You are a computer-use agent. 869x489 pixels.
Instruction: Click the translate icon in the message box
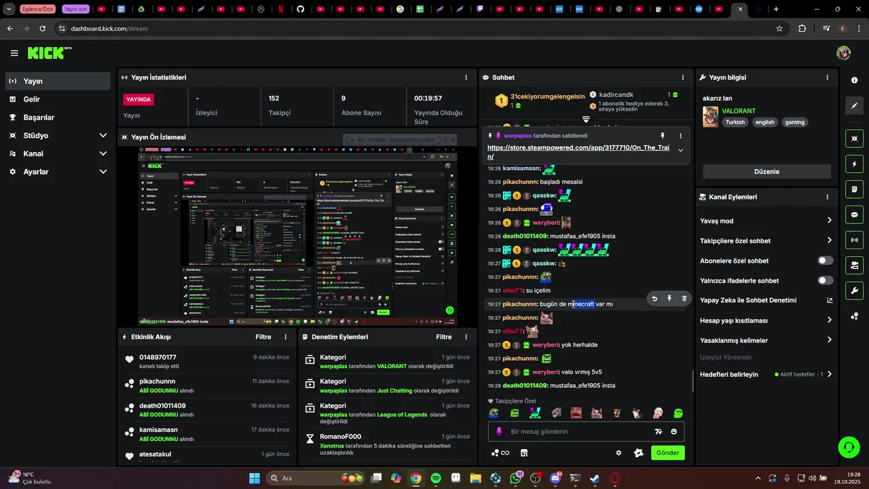click(x=658, y=431)
